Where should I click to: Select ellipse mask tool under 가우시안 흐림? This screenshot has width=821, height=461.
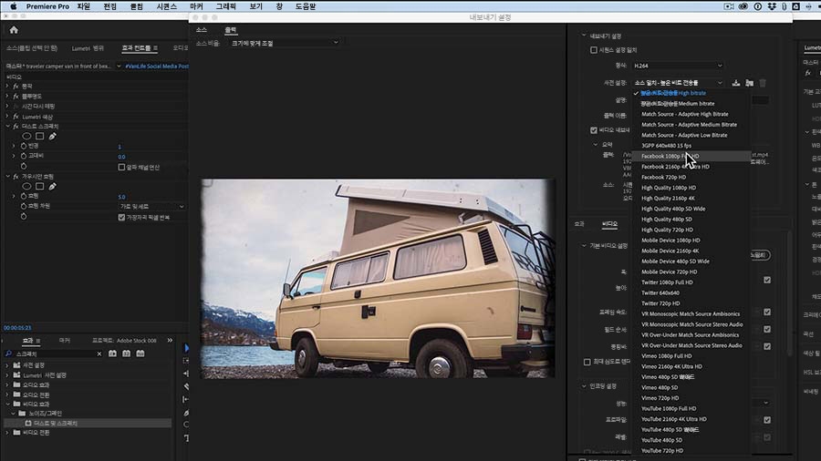(26, 186)
